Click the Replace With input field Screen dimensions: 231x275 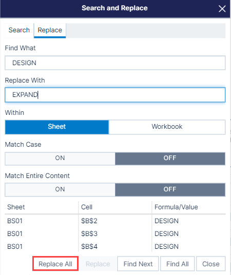pos(115,95)
